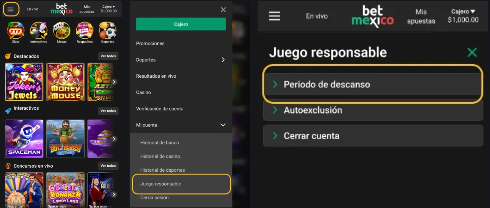
Task: Click the bet mexico logo on the home screen
Action: (x=62, y=9)
